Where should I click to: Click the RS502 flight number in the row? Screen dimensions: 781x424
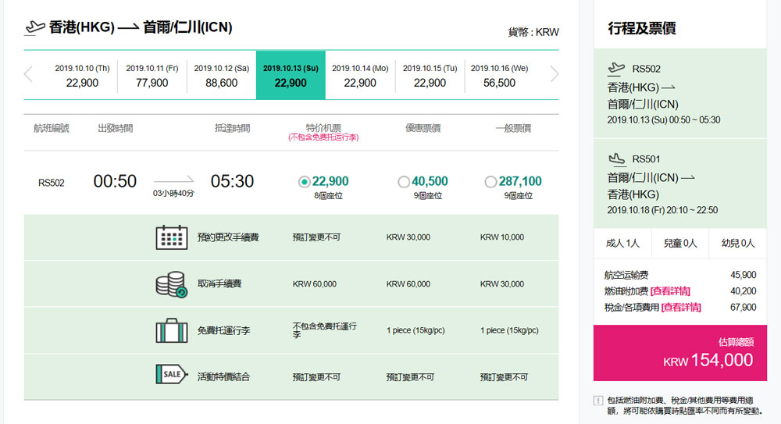[x=52, y=183]
